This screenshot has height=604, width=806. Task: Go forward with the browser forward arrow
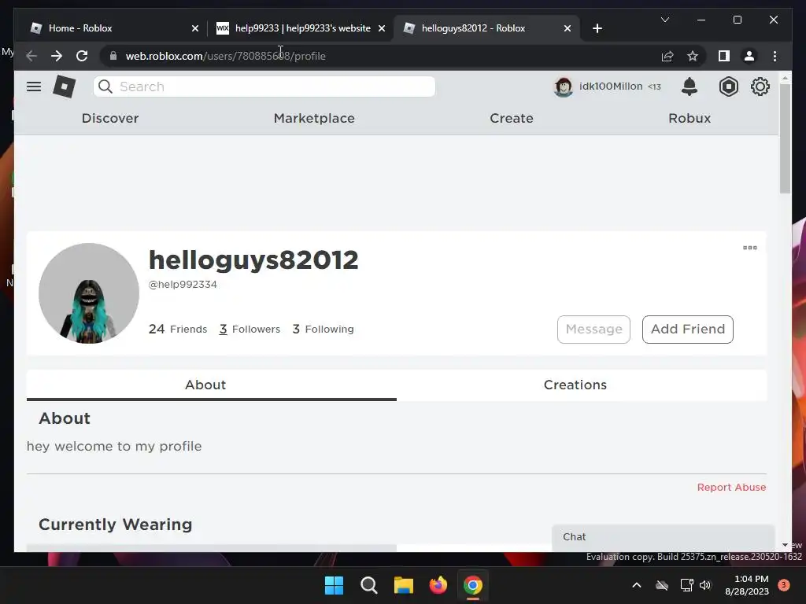pyautogui.click(x=57, y=56)
